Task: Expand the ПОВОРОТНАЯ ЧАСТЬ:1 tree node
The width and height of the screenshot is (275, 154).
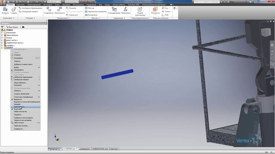Action: tap(2, 43)
